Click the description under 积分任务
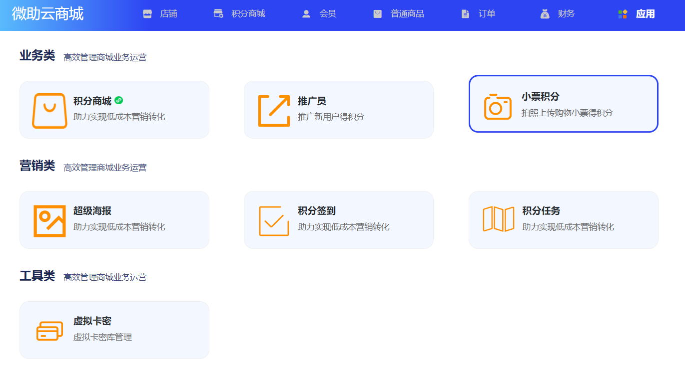The image size is (685, 370). (x=568, y=227)
